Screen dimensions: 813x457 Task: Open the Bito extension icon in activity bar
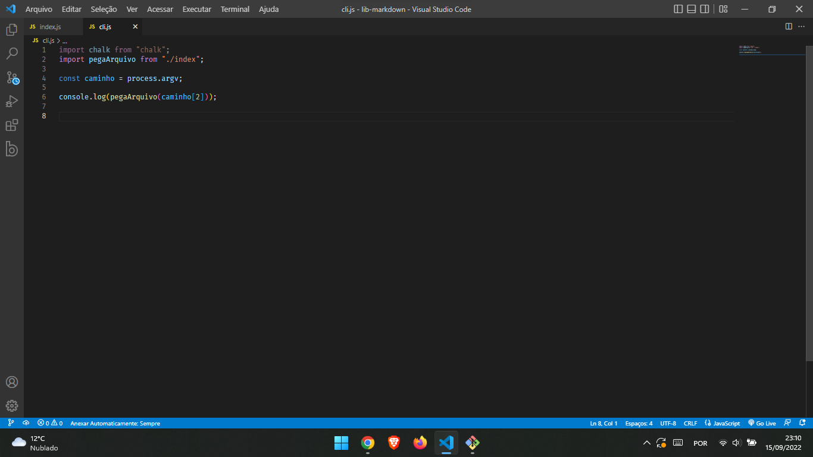[x=12, y=149]
